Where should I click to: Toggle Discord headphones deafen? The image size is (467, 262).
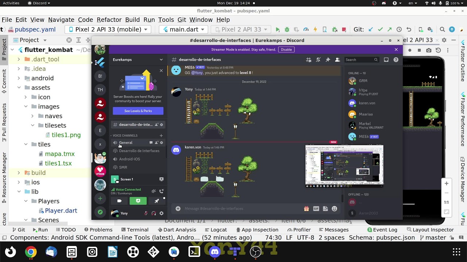(154, 213)
